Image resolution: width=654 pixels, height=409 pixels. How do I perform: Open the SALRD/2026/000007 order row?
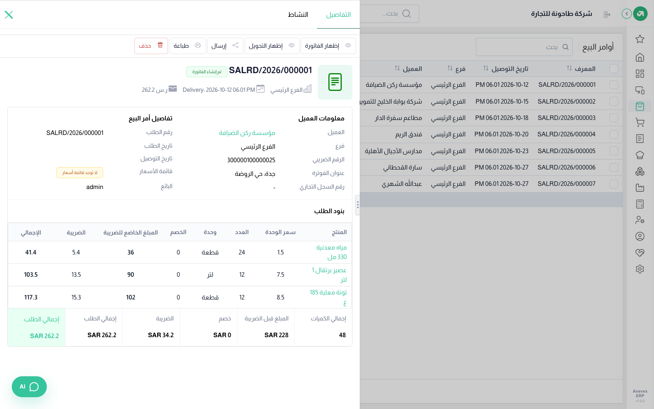pos(491,184)
